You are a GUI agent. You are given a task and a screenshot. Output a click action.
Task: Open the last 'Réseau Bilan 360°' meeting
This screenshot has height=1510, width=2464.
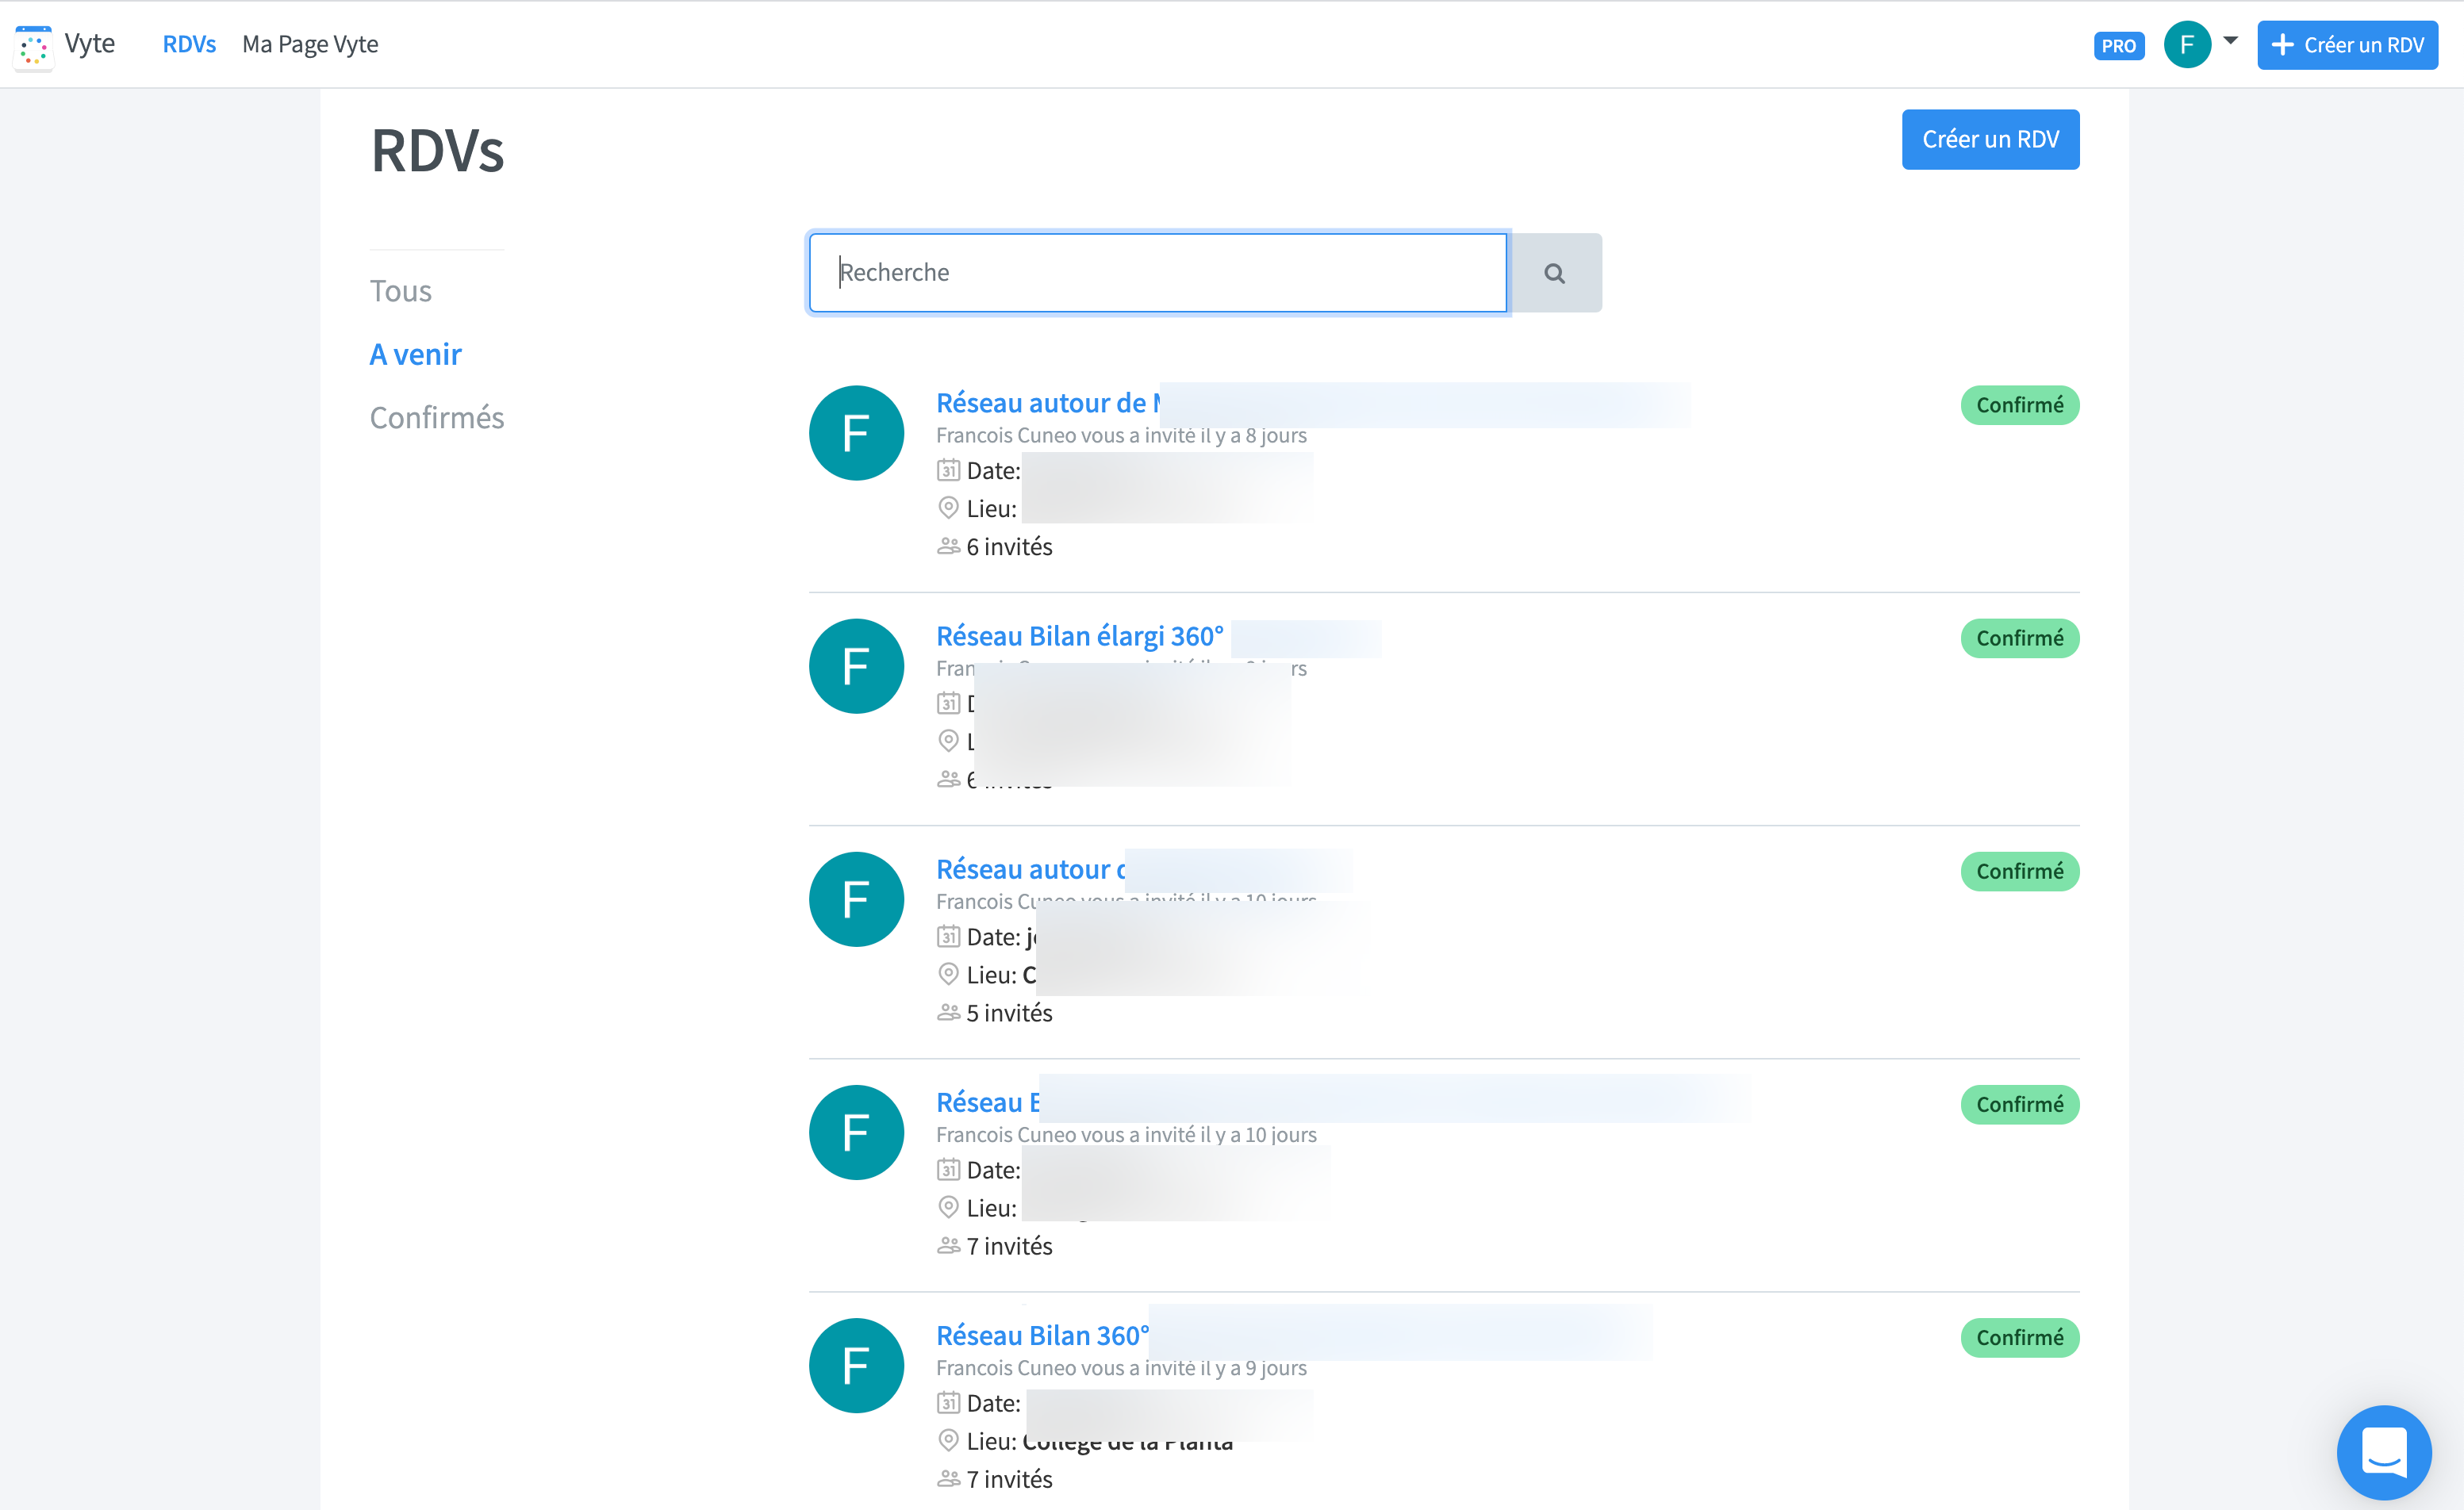[x=1042, y=1335]
